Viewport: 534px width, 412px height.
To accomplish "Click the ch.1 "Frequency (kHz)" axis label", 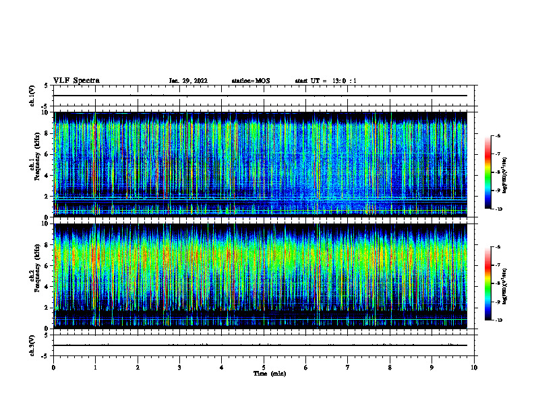I will click(37, 156).
